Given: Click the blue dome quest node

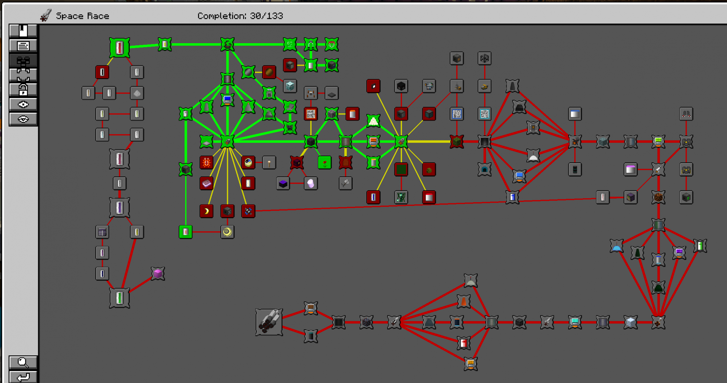Looking at the screenshot, I should coord(616,246).
